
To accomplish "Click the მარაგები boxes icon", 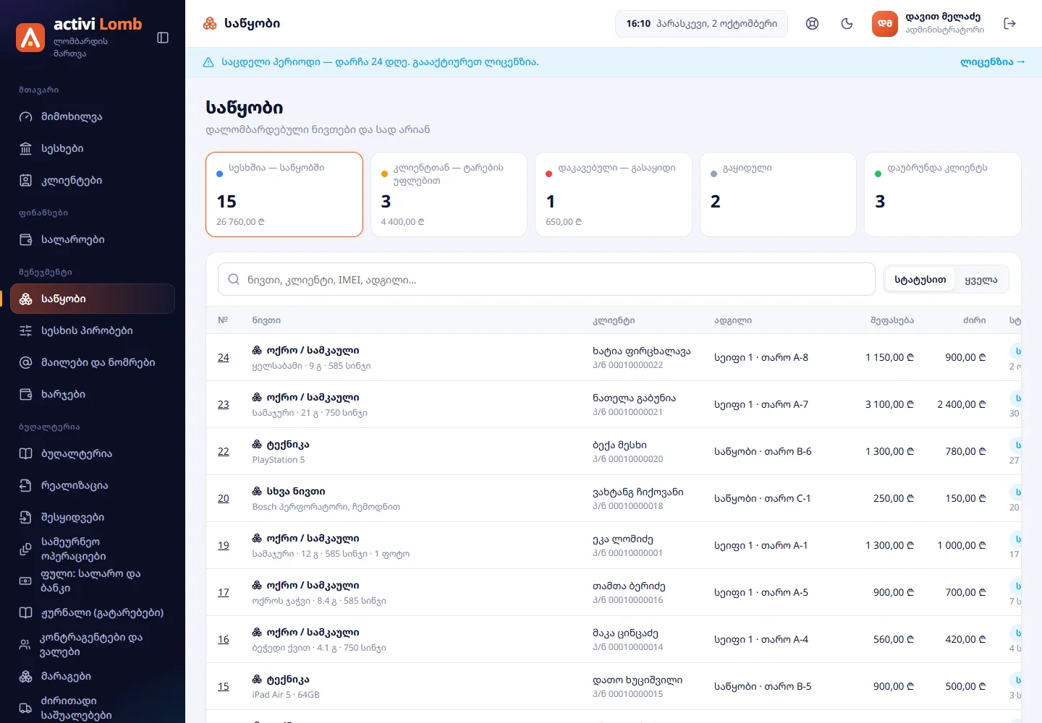I will tap(26, 676).
